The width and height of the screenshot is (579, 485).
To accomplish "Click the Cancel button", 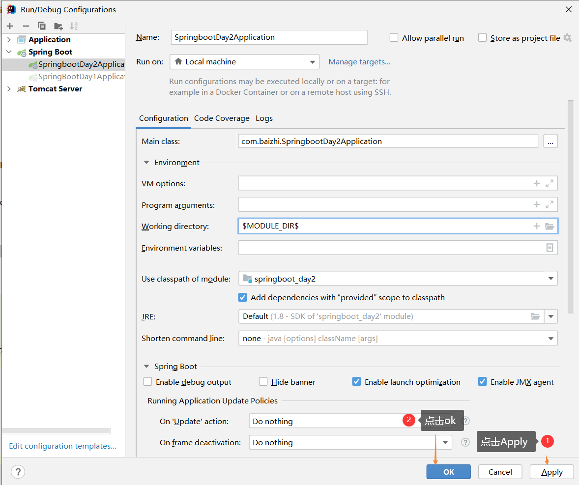I will click(500, 472).
